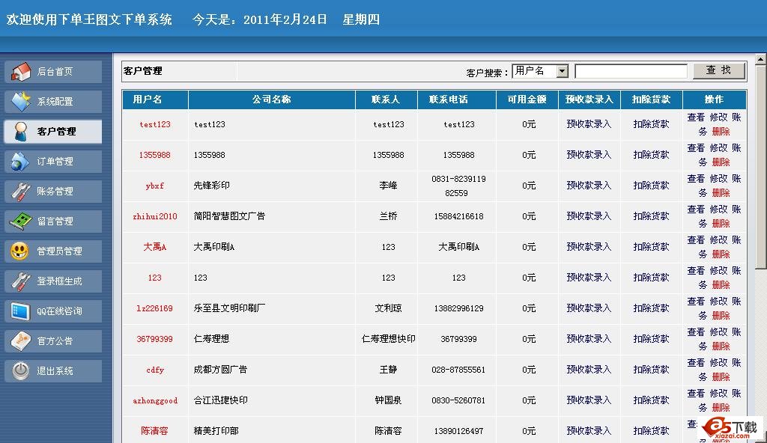Click 退出系统 to log out
This screenshot has height=443, width=767.
(x=53, y=370)
